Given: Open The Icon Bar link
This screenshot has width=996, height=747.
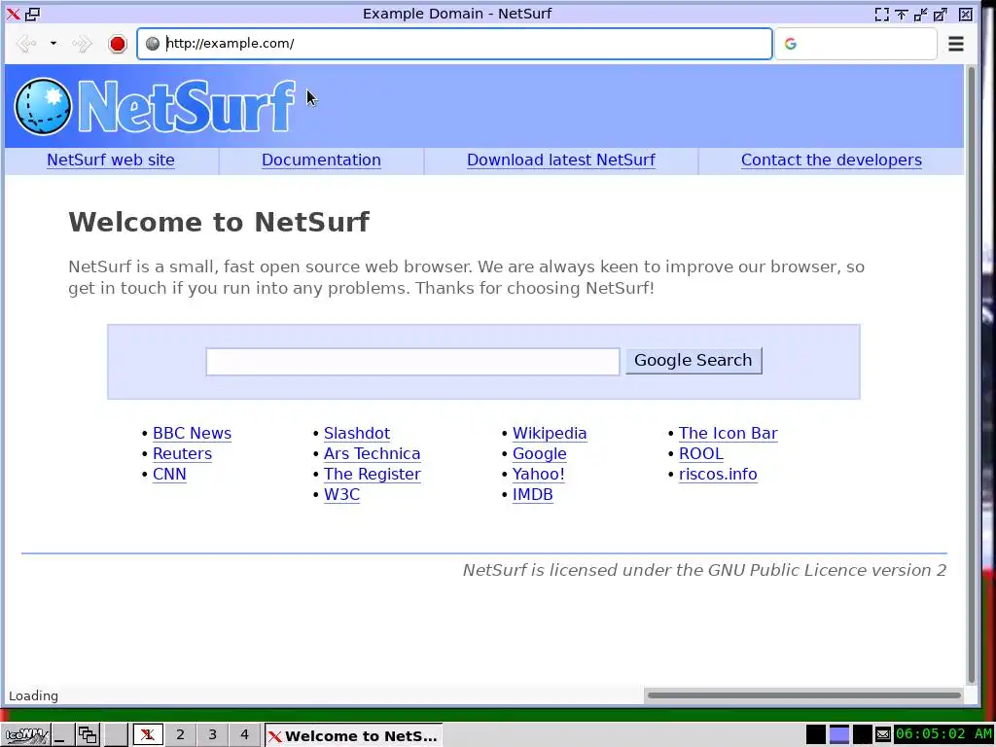Looking at the screenshot, I should pyautogui.click(x=728, y=433).
